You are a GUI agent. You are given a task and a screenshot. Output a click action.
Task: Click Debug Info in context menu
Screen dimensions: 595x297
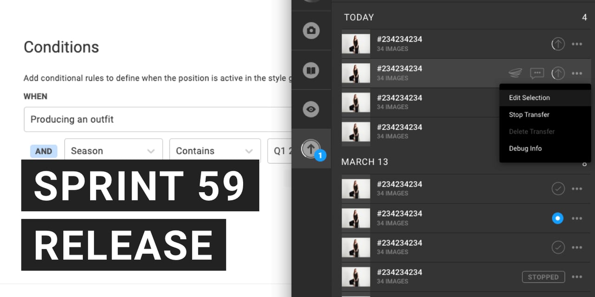click(525, 148)
